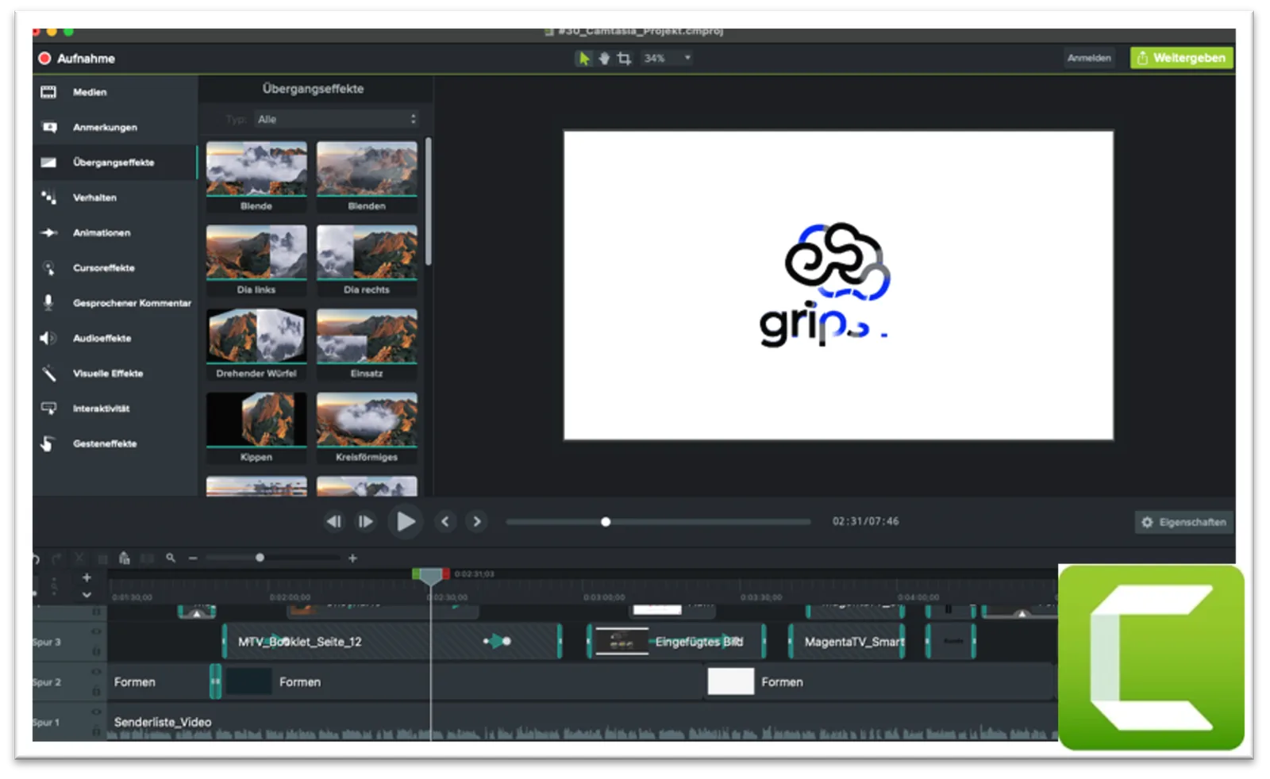Viewport: 1270px width, 779px height.
Task: Click the timeline zoom slider handle
Action: click(x=260, y=558)
